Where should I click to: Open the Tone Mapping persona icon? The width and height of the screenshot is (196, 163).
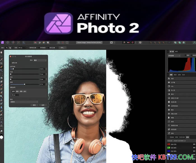[18, 42]
